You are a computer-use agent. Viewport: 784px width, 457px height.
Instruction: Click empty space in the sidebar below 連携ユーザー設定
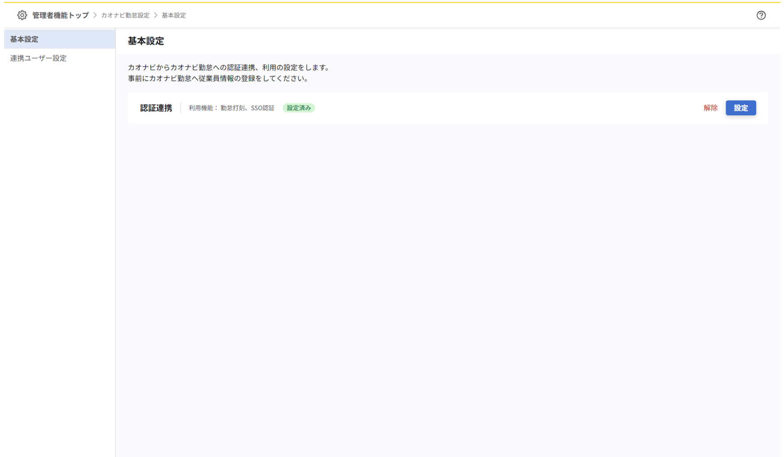pyautogui.click(x=58, y=225)
